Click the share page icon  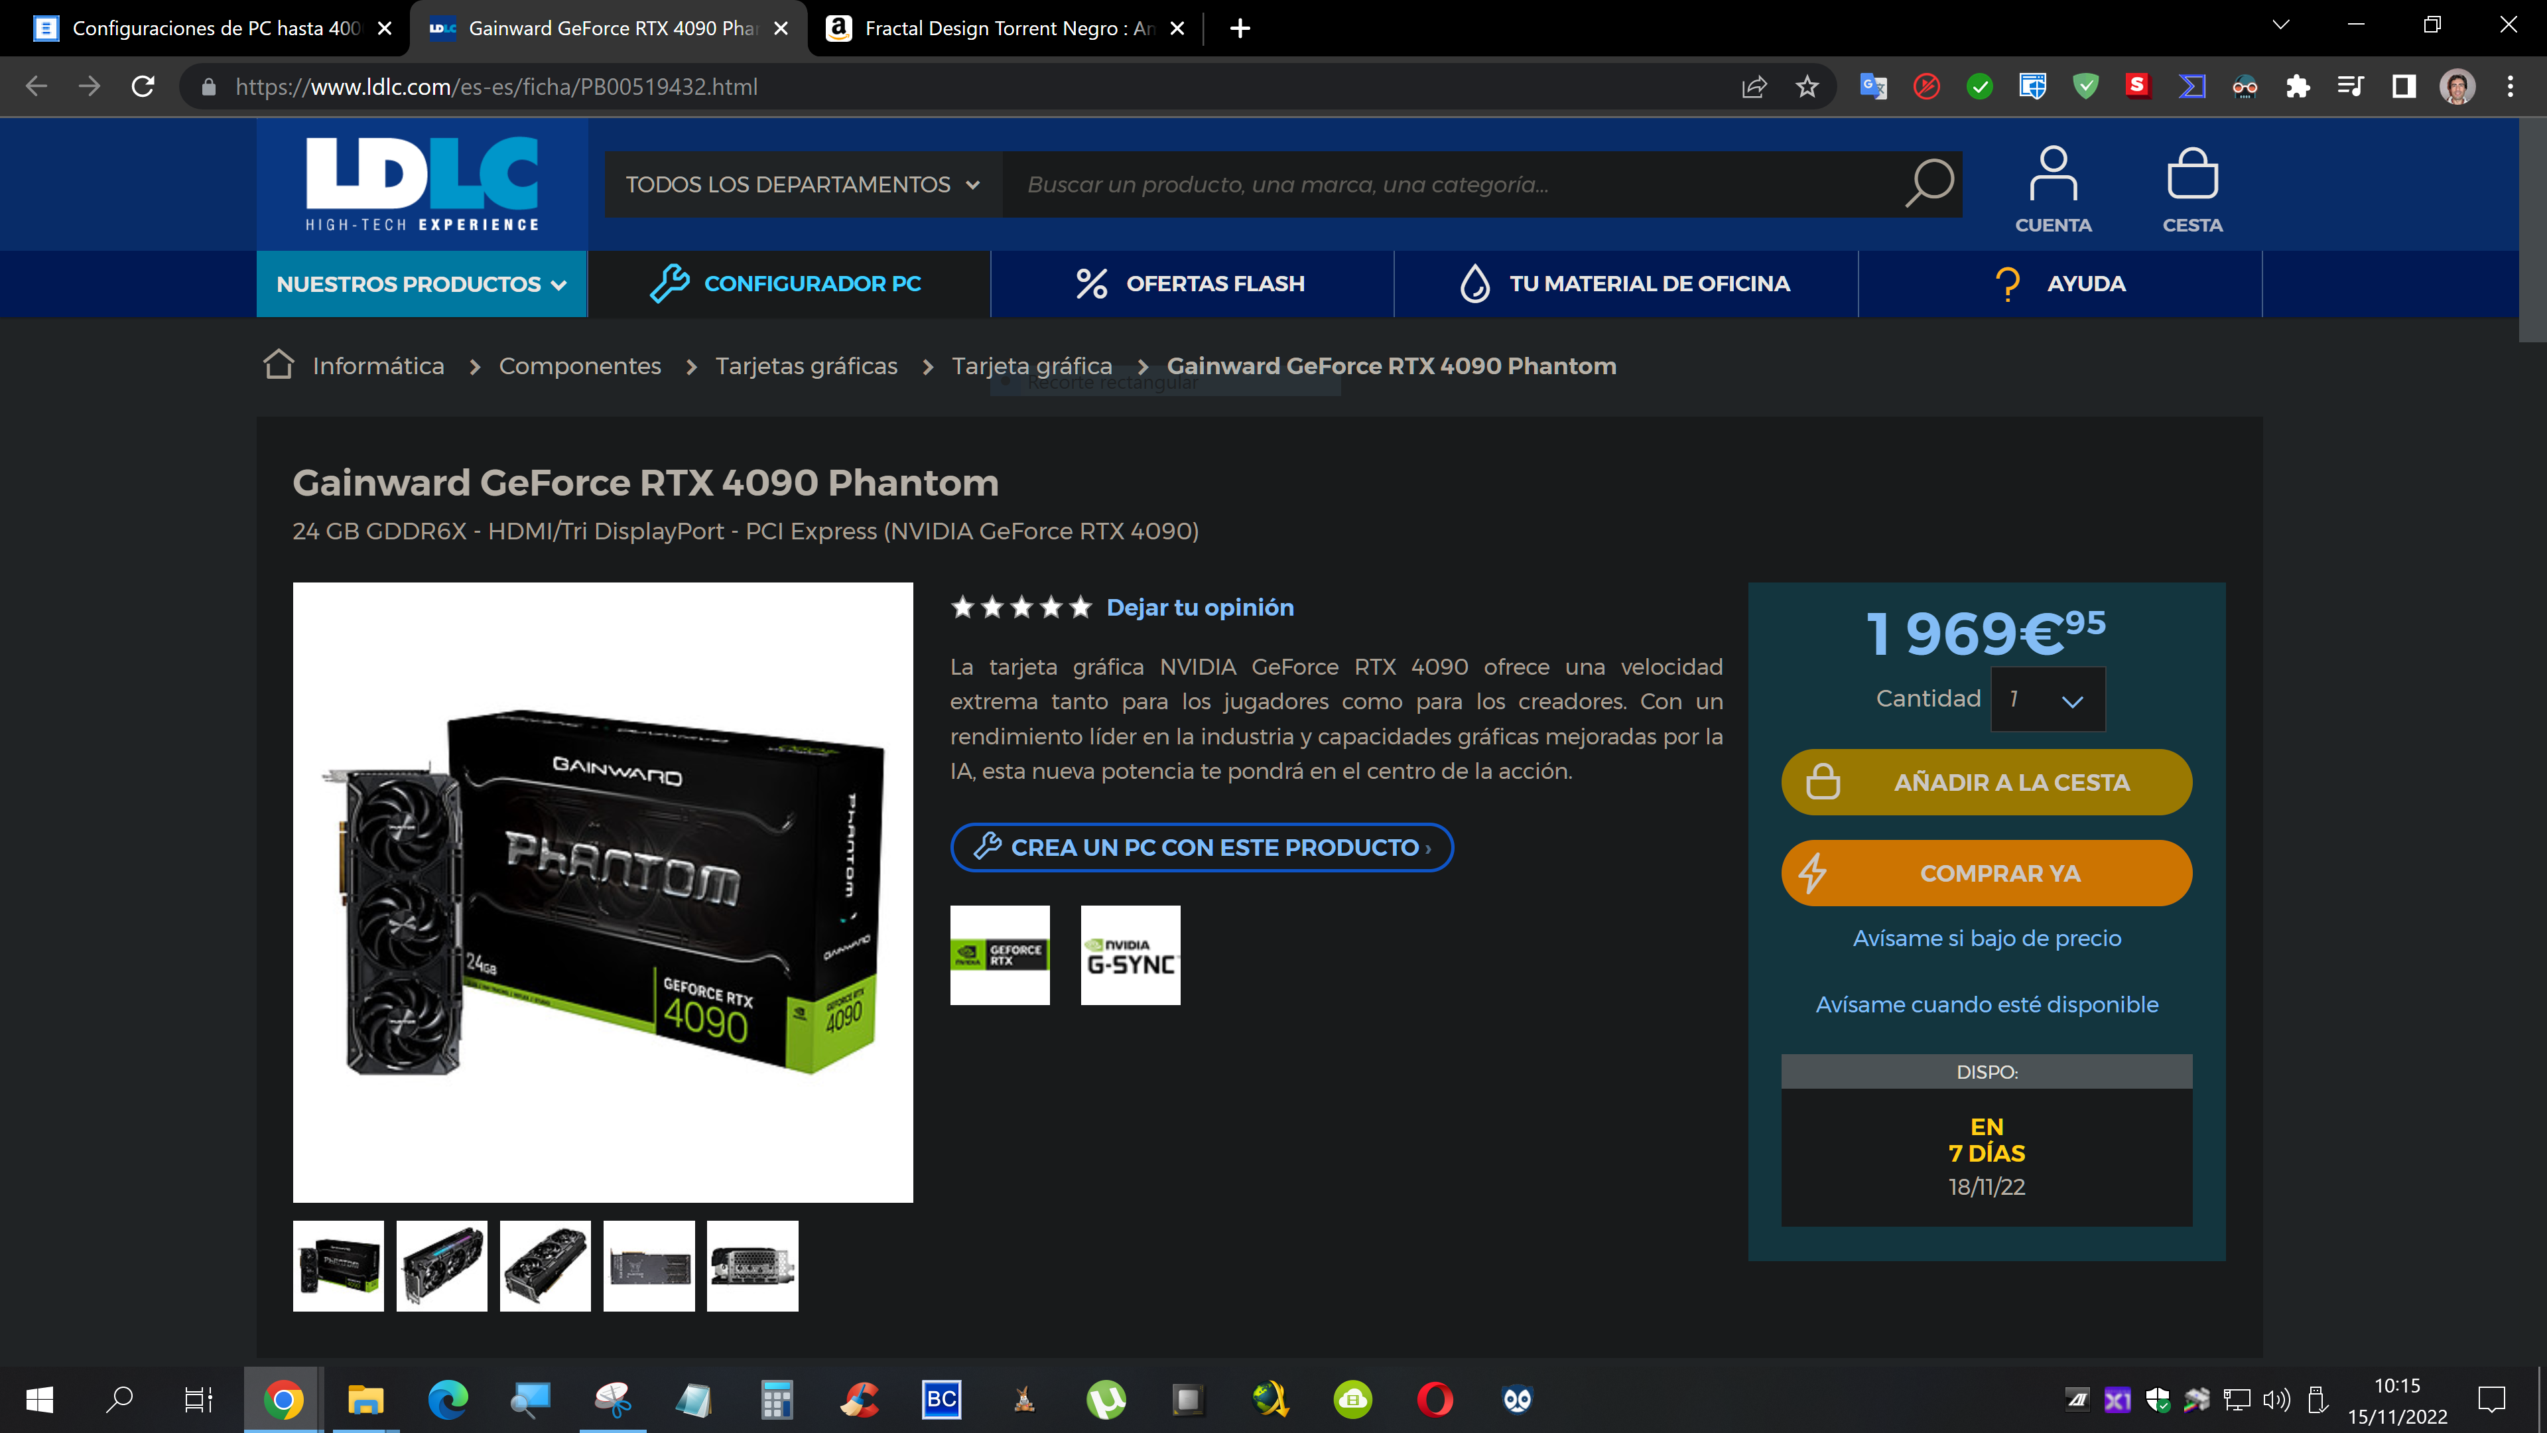click(x=1754, y=87)
